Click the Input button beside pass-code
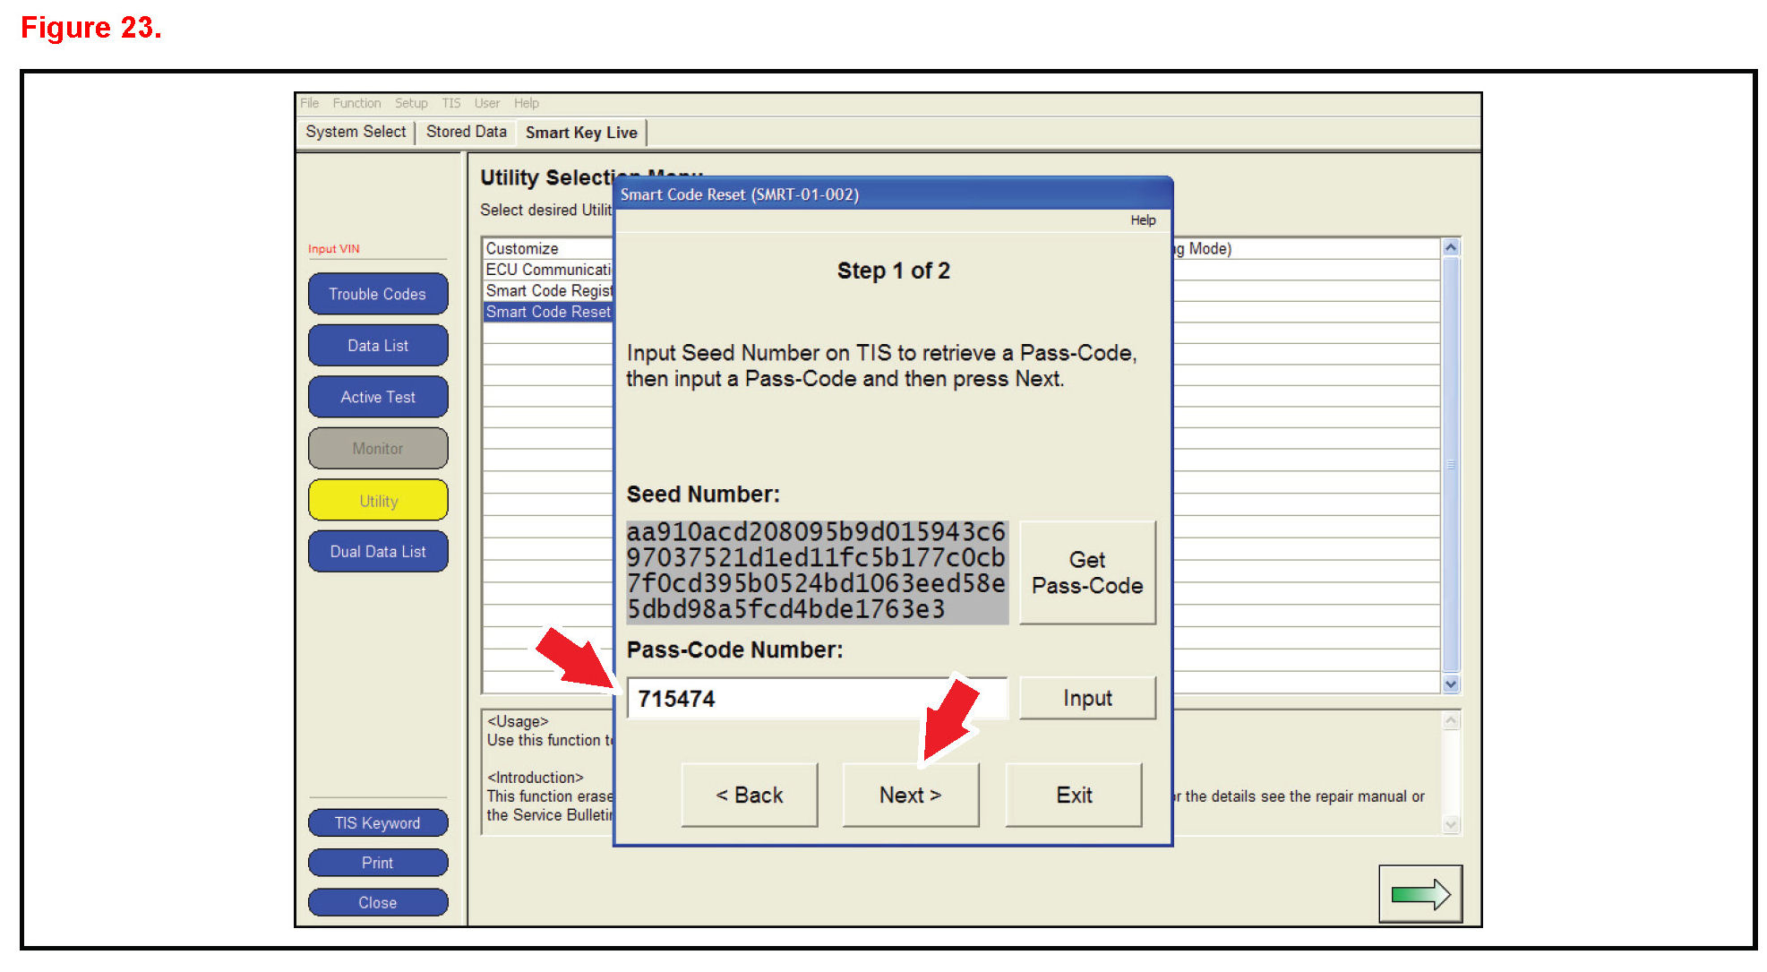The height and width of the screenshot is (972, 1767). pos(1086,698)
